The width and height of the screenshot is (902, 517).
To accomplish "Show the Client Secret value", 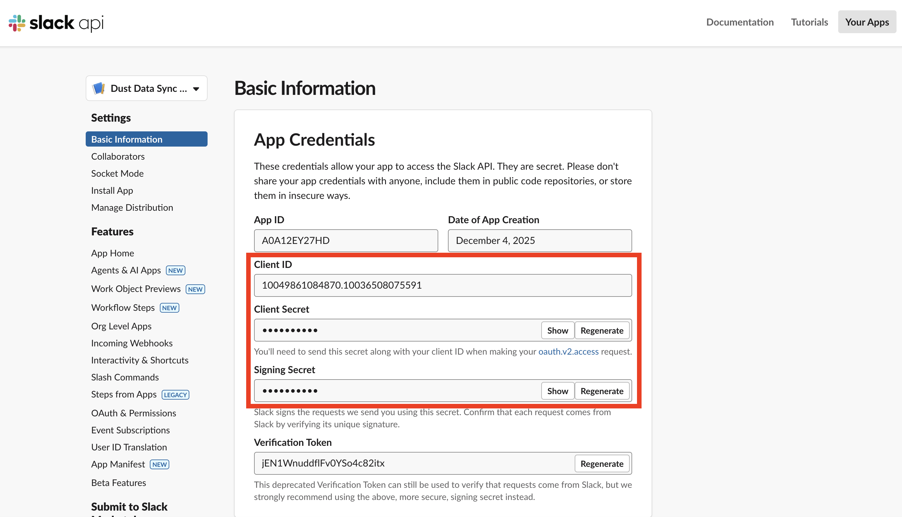I will pos(557,330).
